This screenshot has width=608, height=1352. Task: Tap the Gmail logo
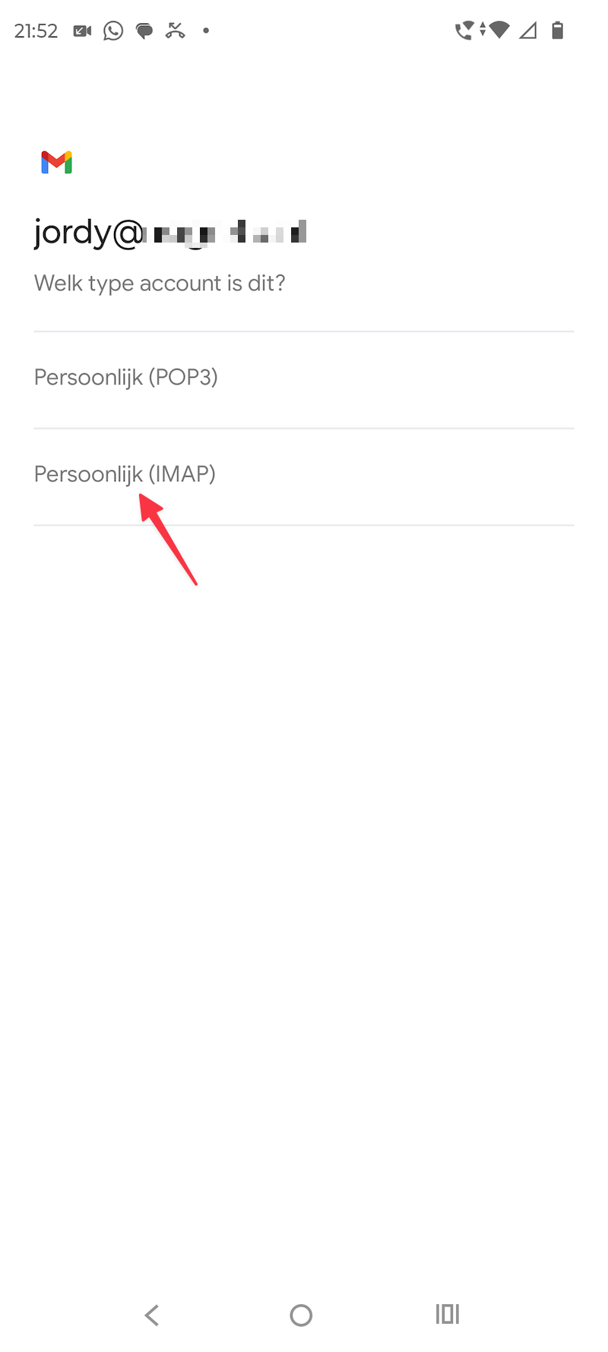pyautogui.click(x=56, y=162)
